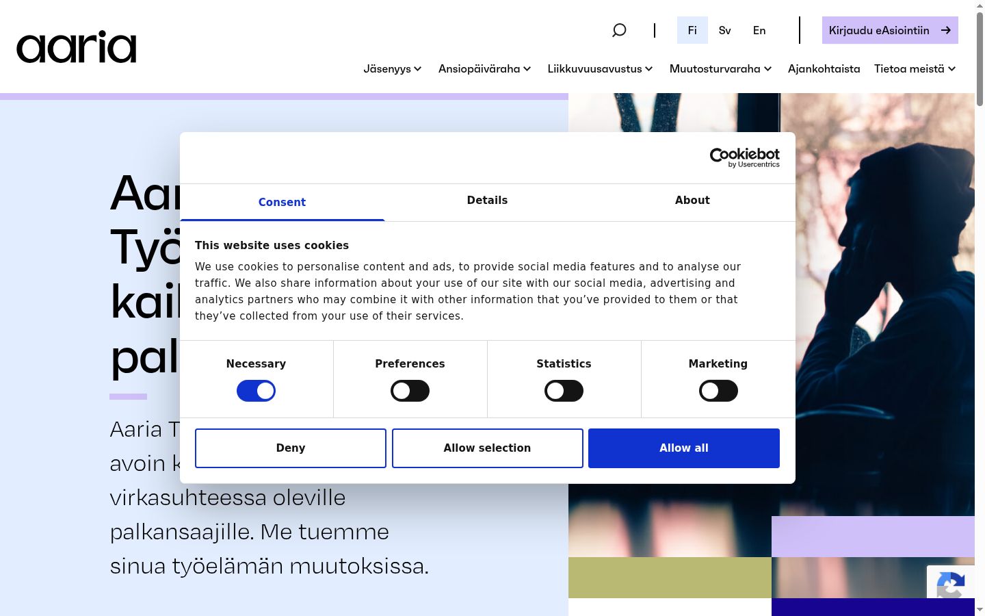Click arrow icon on Kirjaudu eAsiointiin button
The width and height of the screenshot is (985, 616).
[x=946, y=30]
